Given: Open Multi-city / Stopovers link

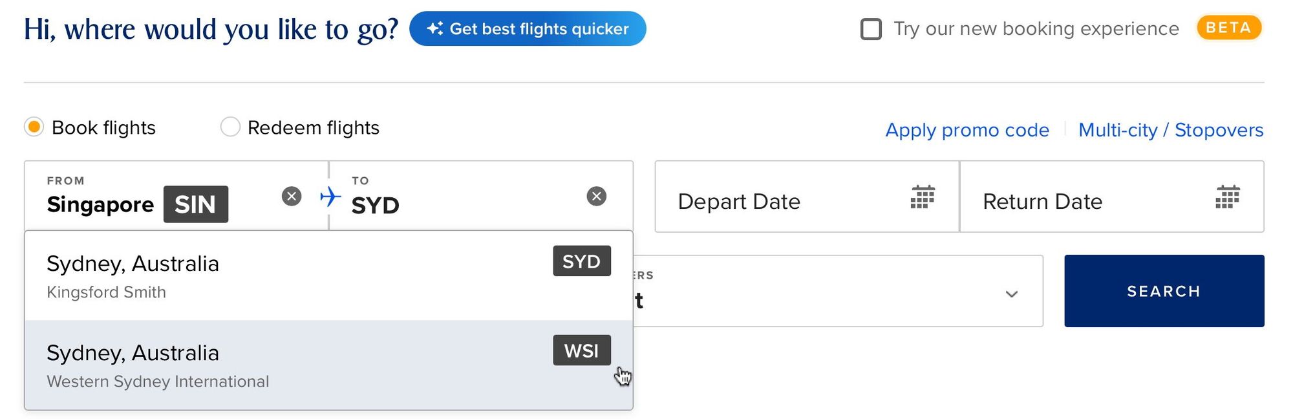Looking at the screenshot, I should click(1171, 130).
